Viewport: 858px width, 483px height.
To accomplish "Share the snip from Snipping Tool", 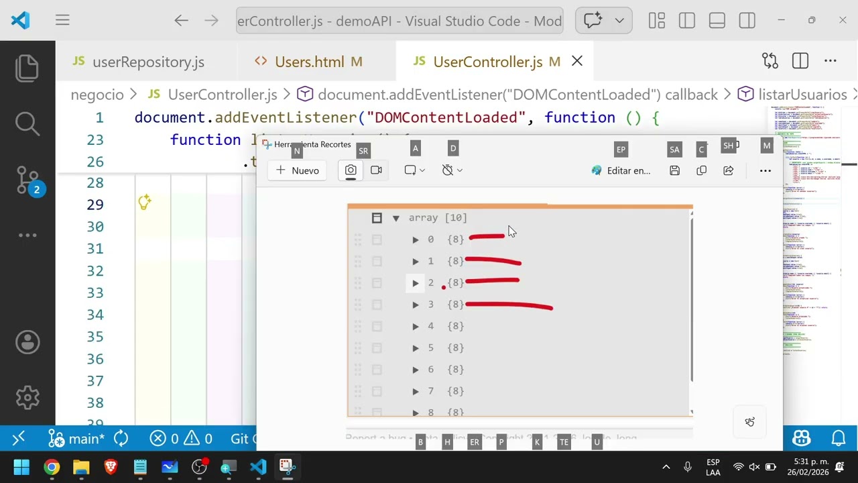I will click(728, 170).
